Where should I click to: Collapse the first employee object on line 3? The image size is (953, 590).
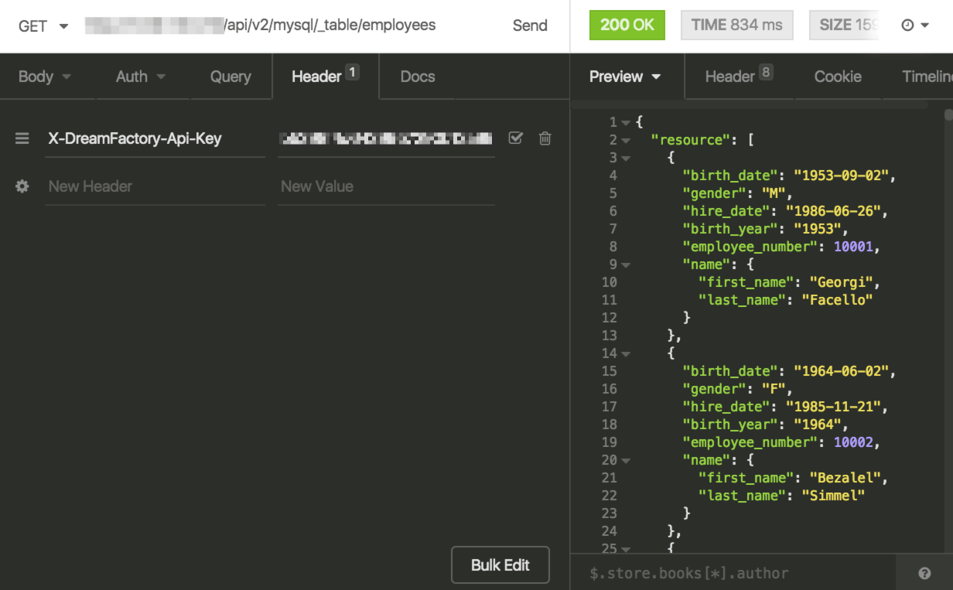pos(625,157)
